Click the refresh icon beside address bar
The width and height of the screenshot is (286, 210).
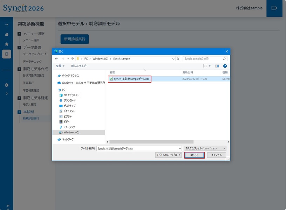point(178,59)
